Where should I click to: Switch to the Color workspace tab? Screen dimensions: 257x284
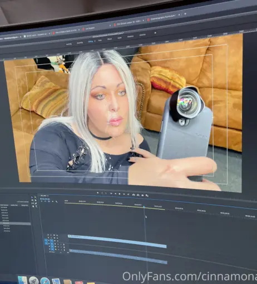(x=100, y=40)
